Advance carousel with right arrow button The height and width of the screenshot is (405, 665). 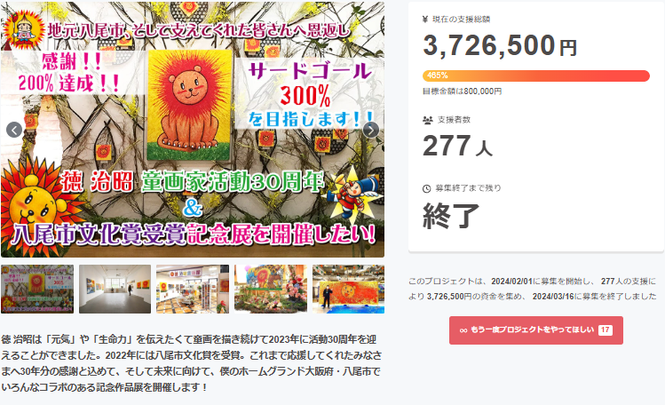pyautogui.click(x=370, y=130)
